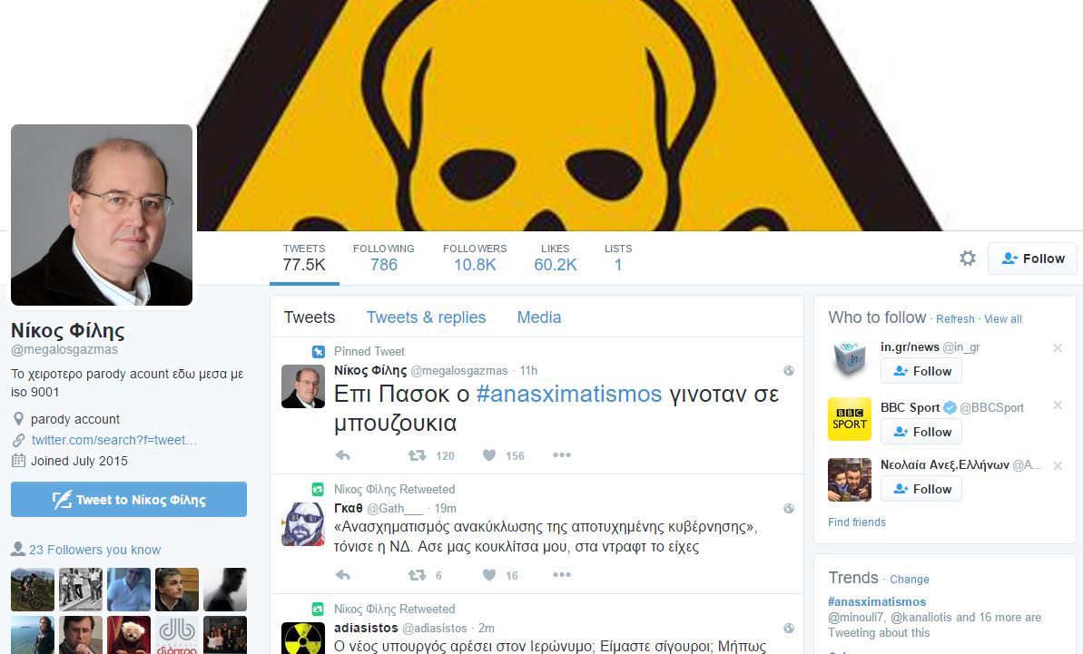The height and width of the screenshot is (654, 1083).
Task: Open the profile settings gear menu
Action: [968, 258]
